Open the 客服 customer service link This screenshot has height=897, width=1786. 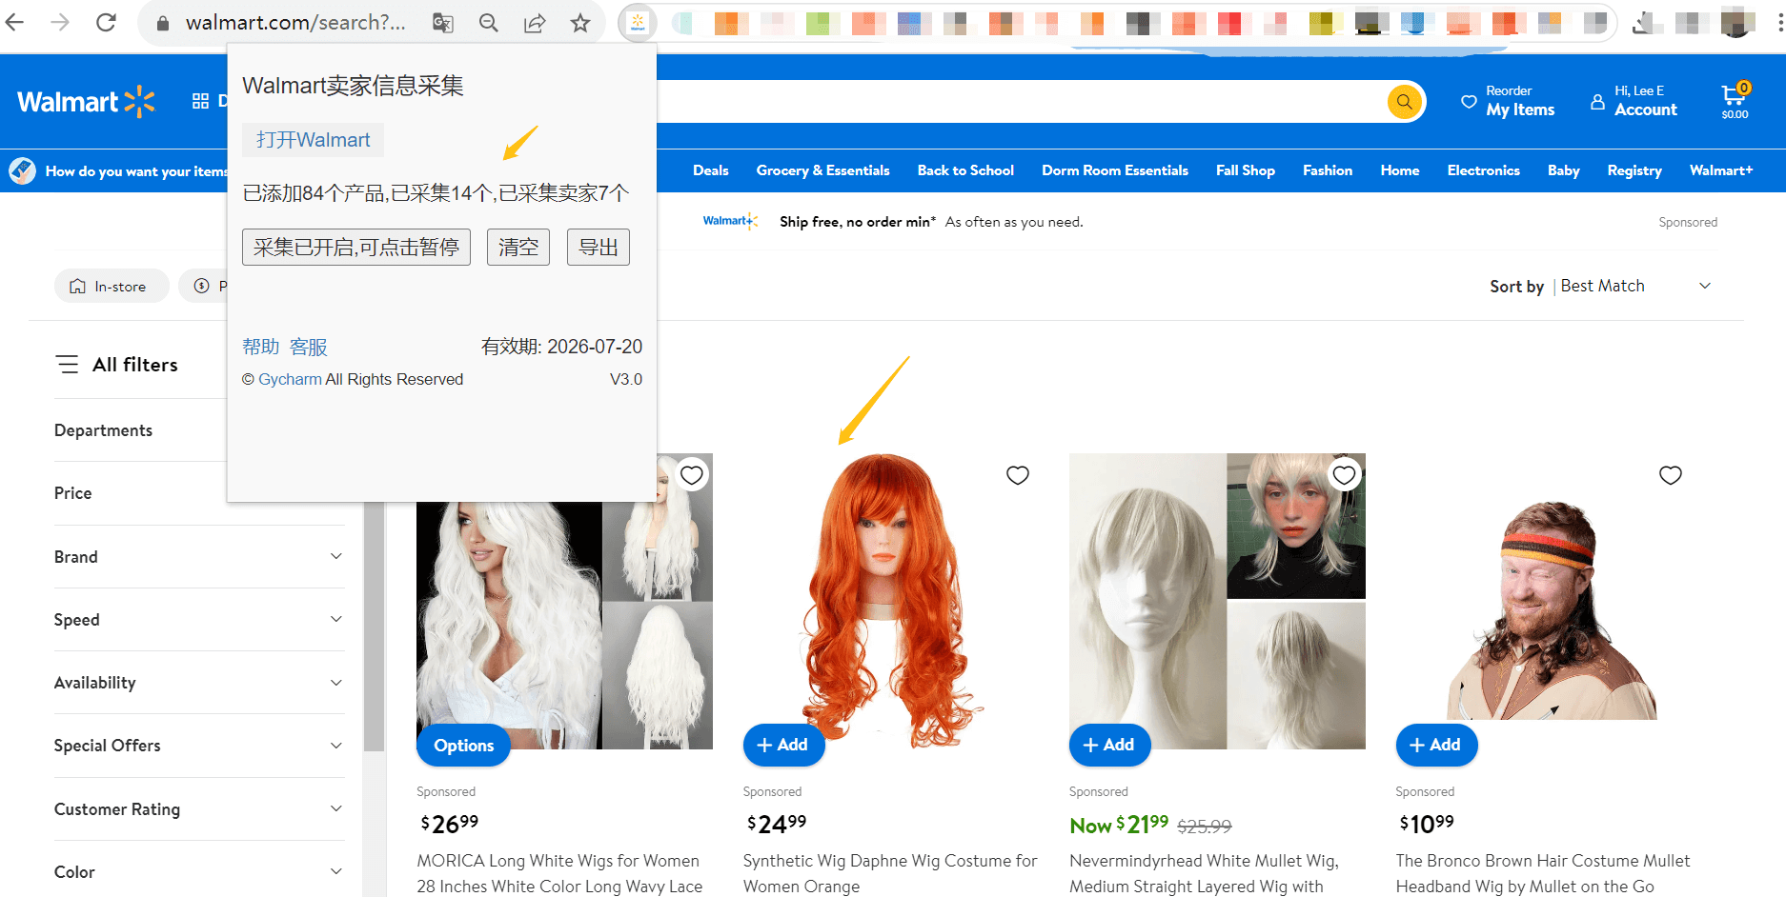click(x=309, y=347)
